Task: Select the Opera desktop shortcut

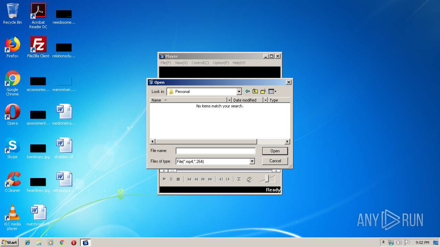Action: (12, 115)
